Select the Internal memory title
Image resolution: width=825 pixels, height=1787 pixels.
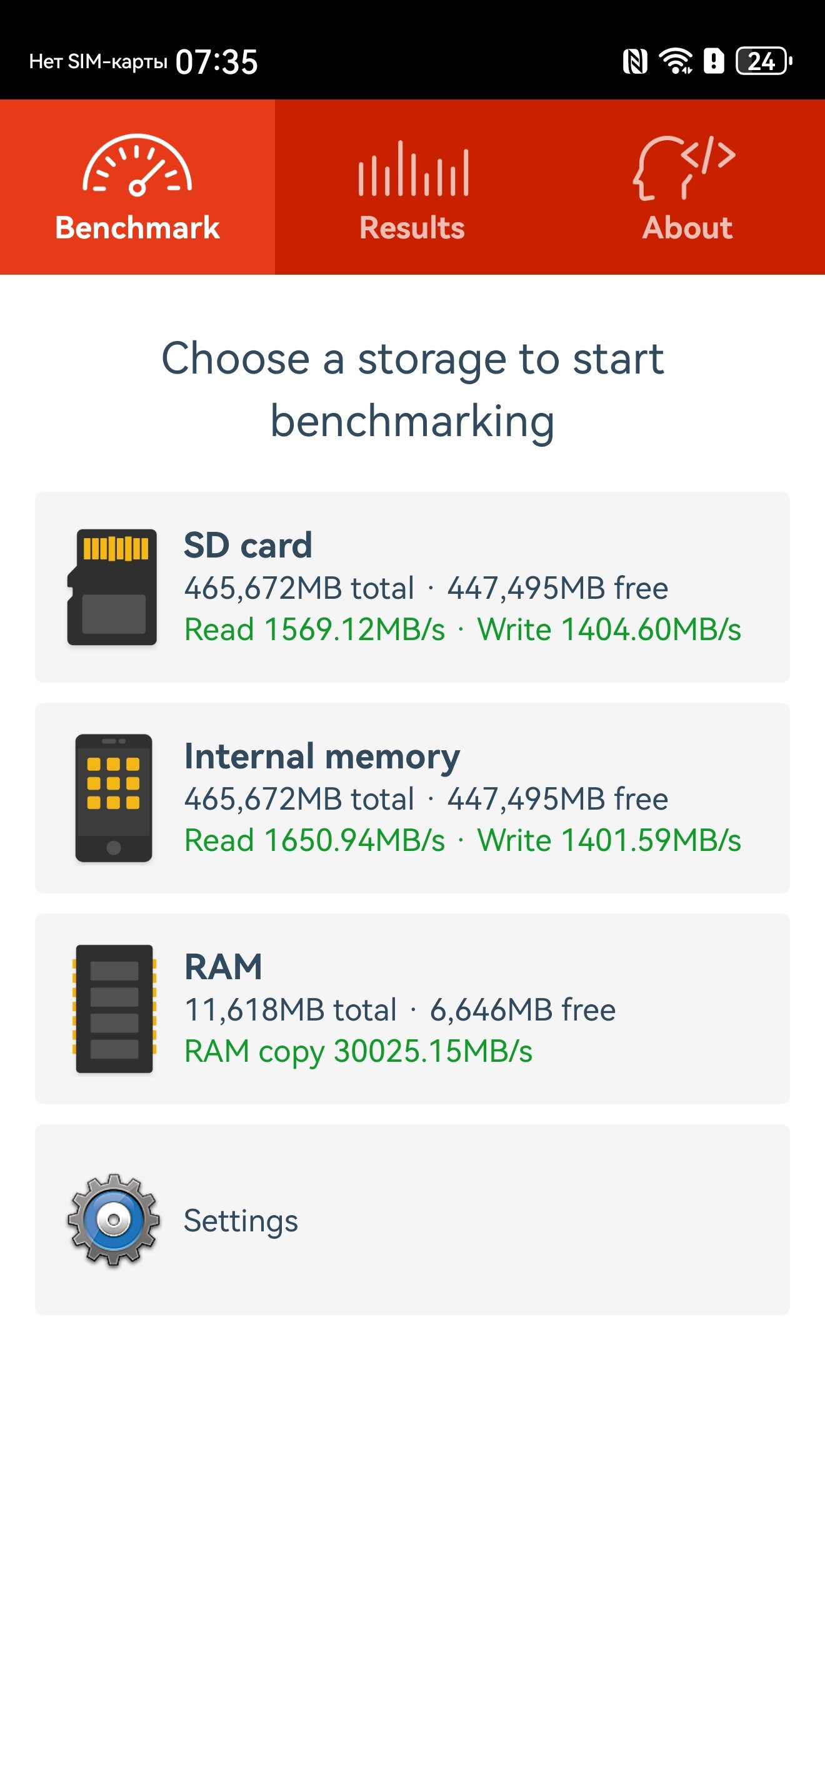pos(322,756)
